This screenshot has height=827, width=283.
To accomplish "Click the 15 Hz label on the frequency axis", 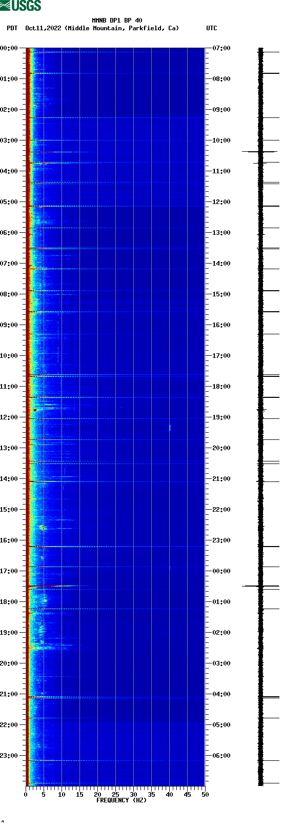I will point(79,795).
